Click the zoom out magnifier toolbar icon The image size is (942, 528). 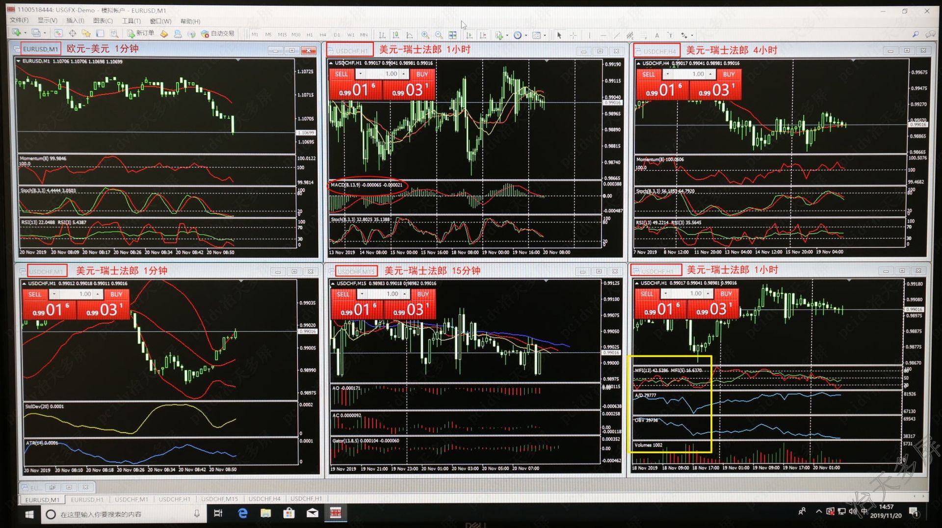(439, 35)
